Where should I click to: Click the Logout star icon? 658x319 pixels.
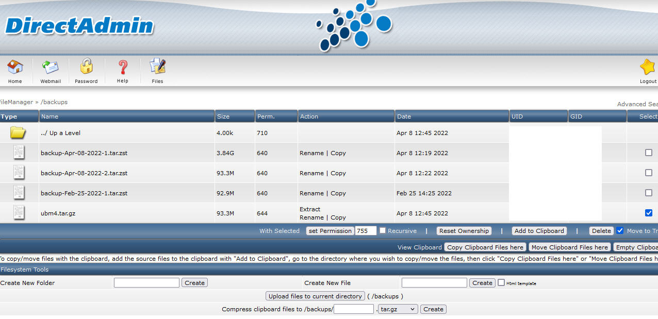648,67
